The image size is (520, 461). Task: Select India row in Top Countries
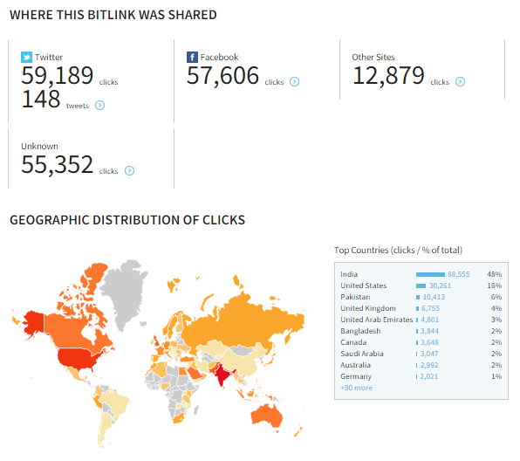[421, 274]
